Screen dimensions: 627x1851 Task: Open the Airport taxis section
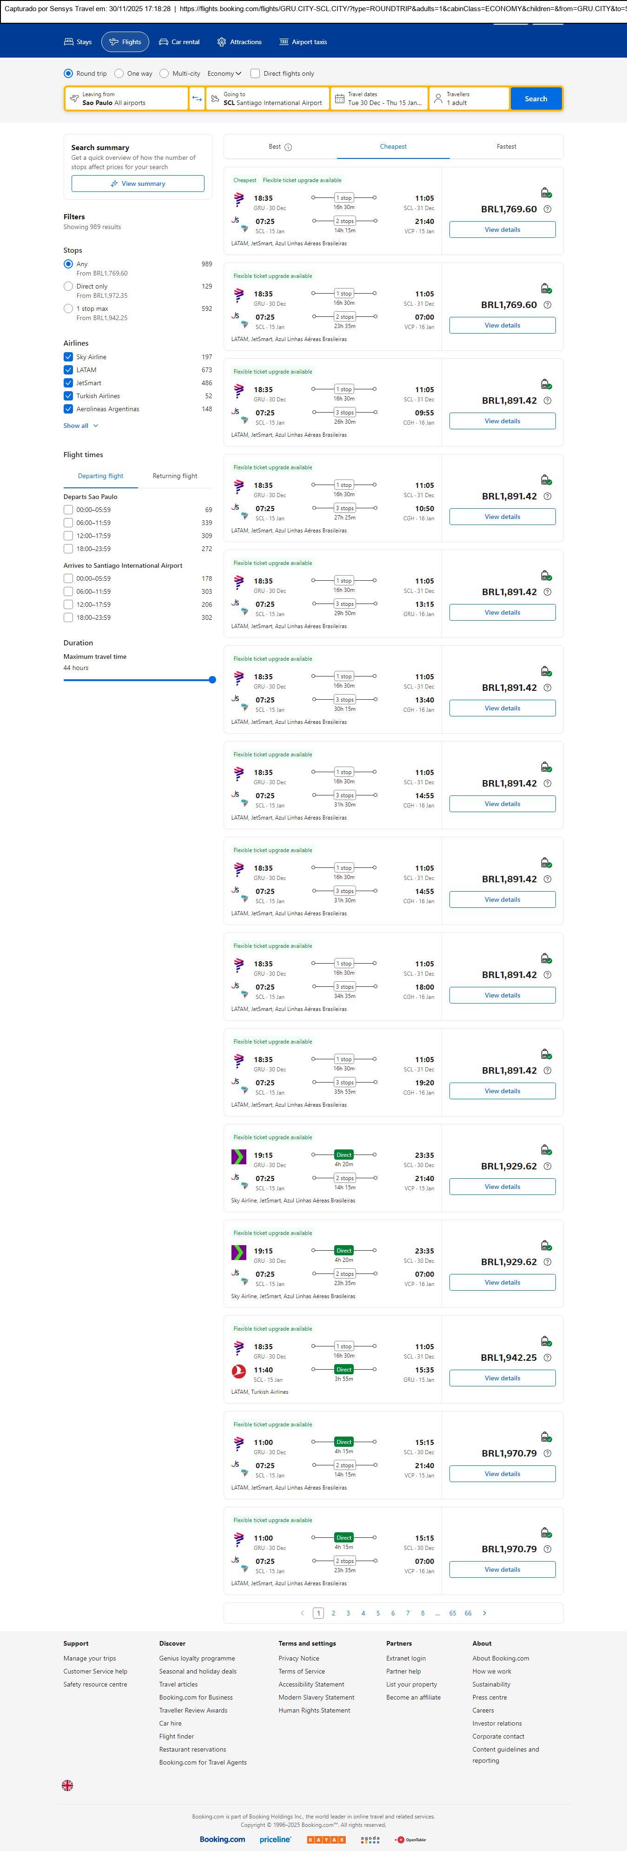click(x=303, y=42)
